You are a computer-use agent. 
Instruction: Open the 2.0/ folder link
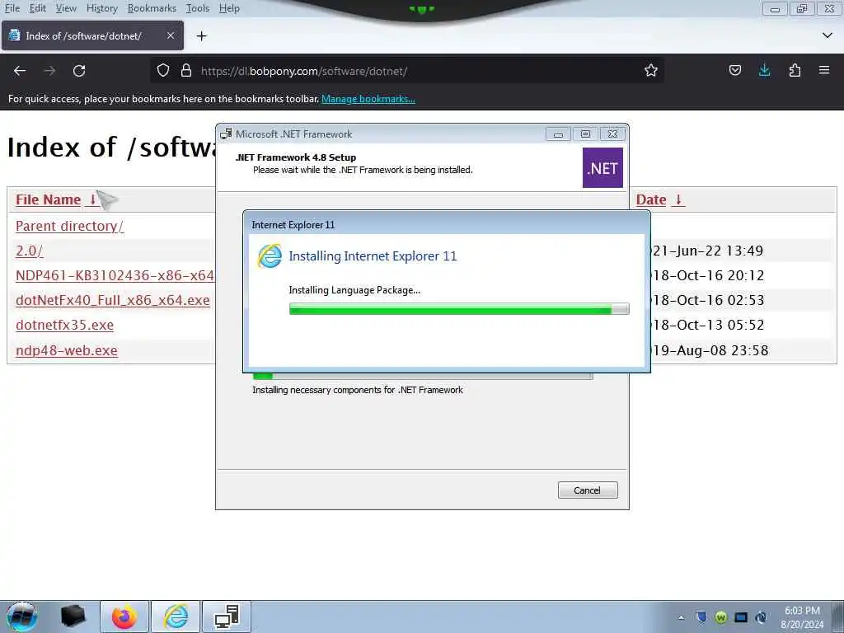coord(29,251)
